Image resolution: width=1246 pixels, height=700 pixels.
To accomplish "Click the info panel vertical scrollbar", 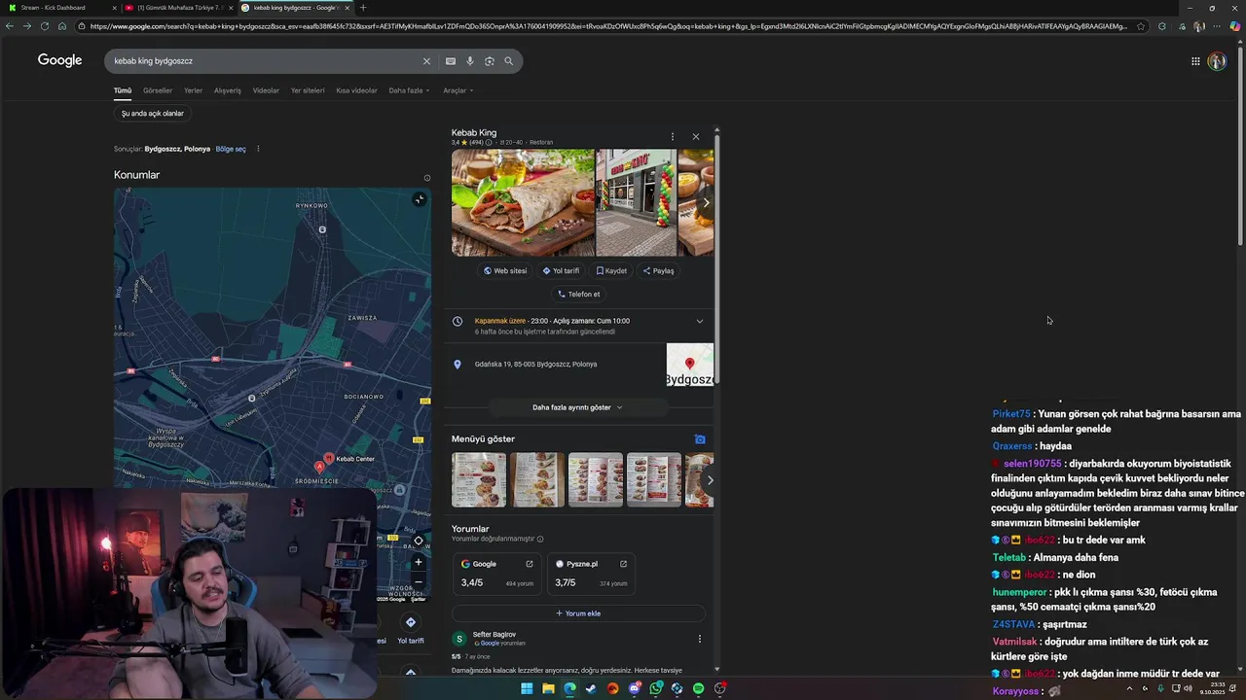I will [717, 258].
